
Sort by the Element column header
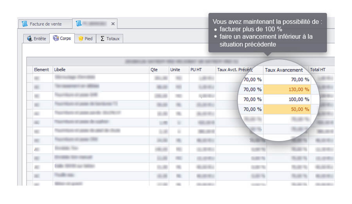pyautogui.click(x=41, y=70)
